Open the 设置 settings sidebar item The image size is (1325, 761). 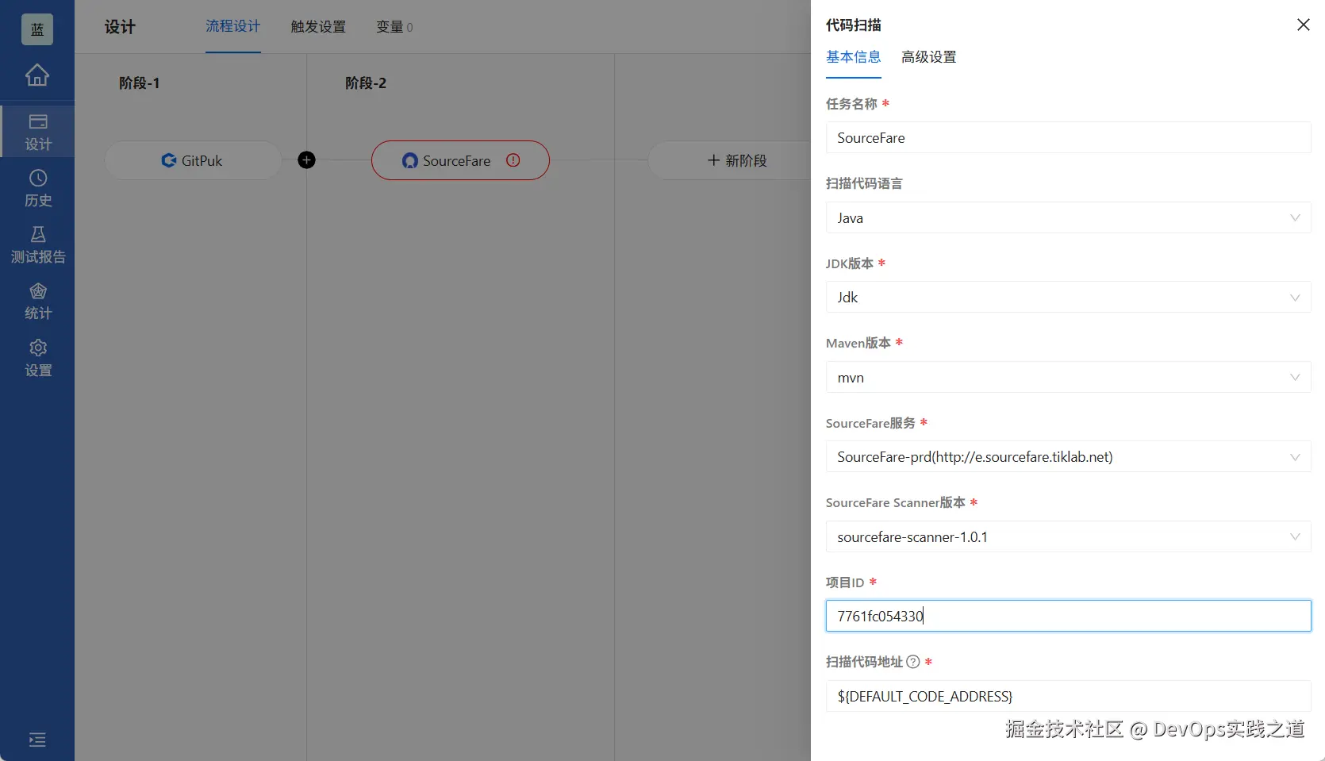point(37,358)
